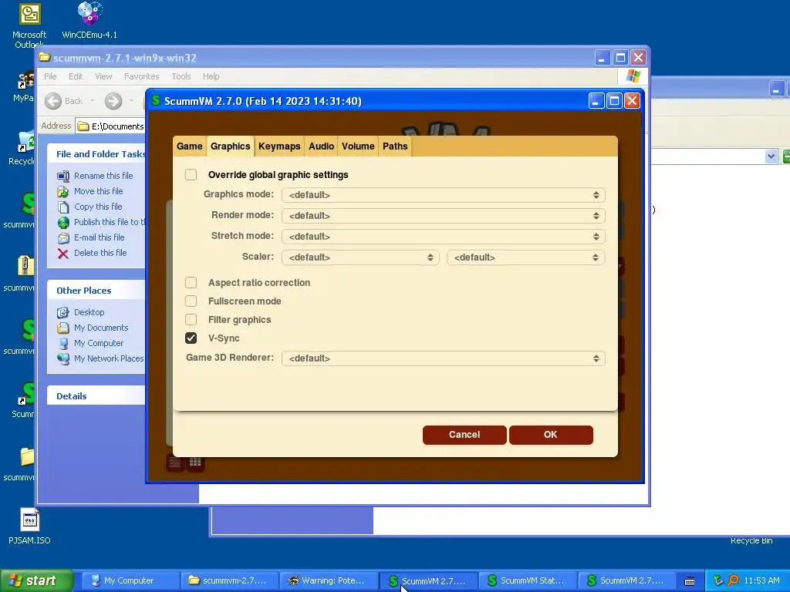Expand the Details panel header
This screenshot has height=592, width=790.
tap(96, 396)
